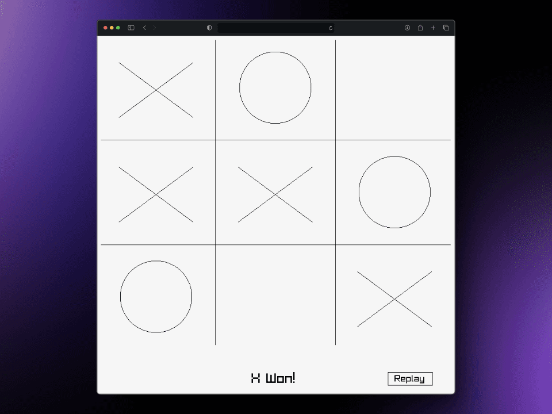Click the O in the middle-right cell
This screenshot has height=414, width=552.
click(394, 192)
